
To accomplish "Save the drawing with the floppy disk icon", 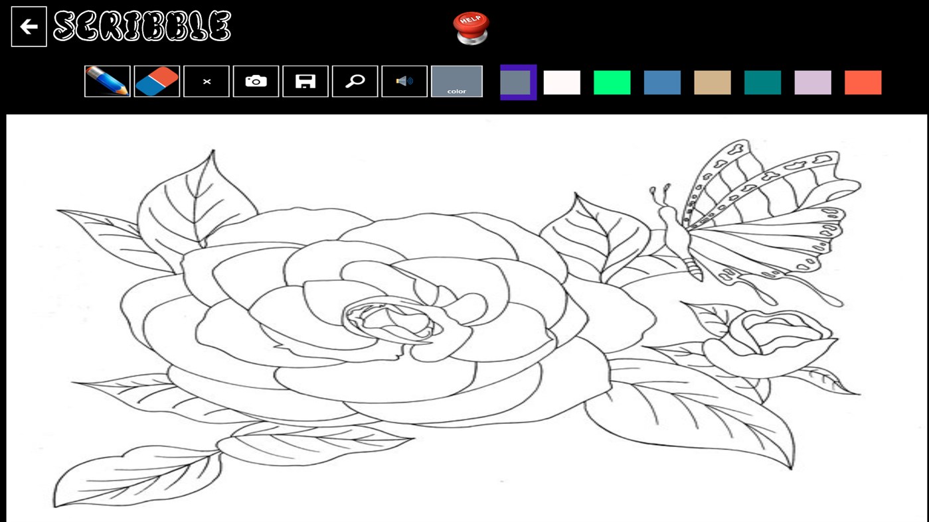I will tap(305, 80).
